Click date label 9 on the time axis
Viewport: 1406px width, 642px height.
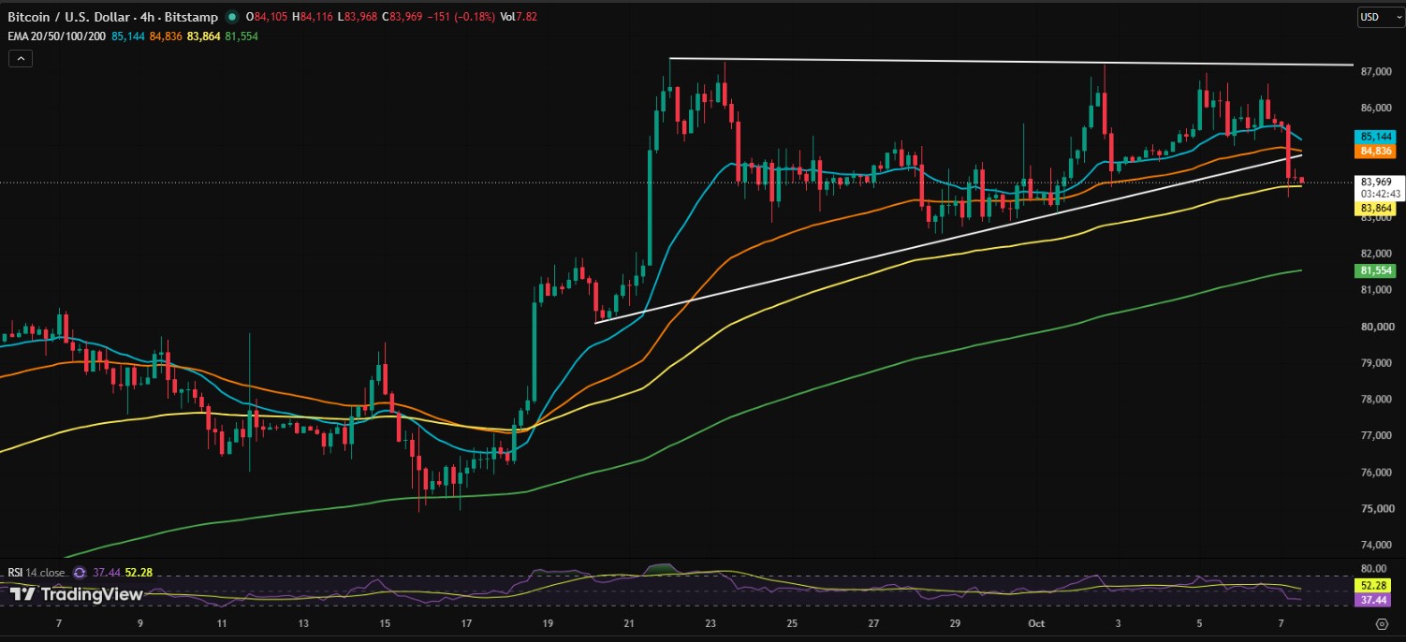(139, 622)
